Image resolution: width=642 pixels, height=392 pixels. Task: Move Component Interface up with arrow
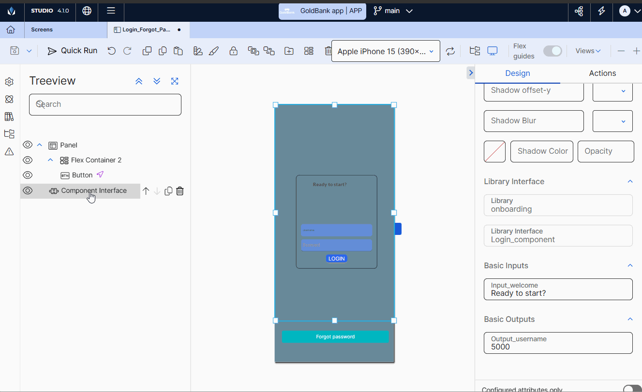[x=146, y=191]
